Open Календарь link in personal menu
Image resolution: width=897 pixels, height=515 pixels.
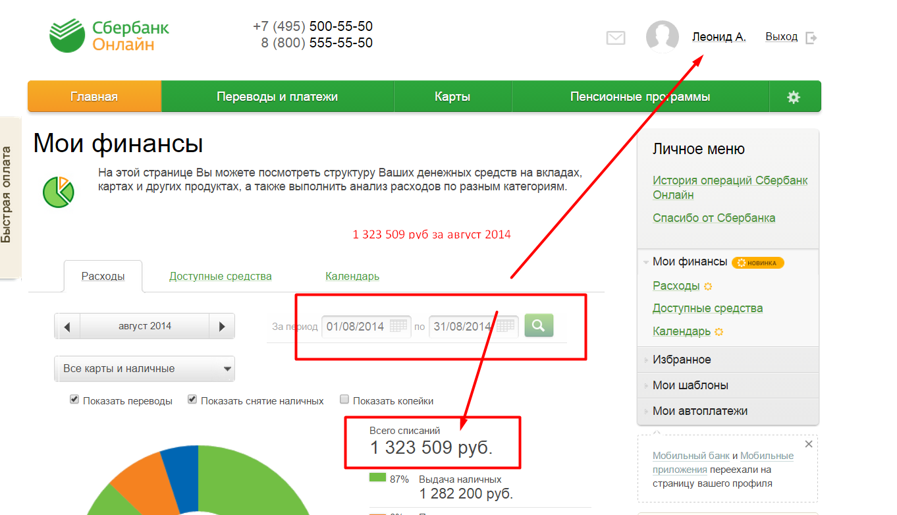tap(682, 331)
